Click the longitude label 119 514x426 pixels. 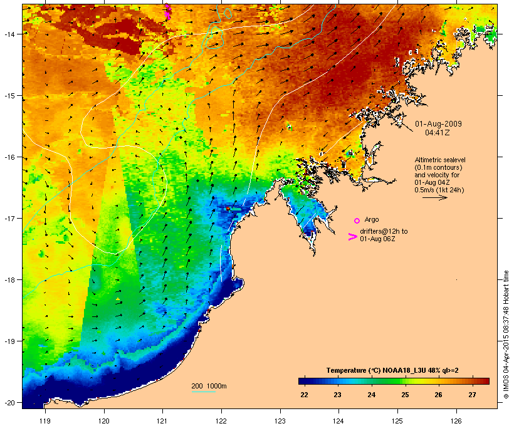tap(45, 421)
